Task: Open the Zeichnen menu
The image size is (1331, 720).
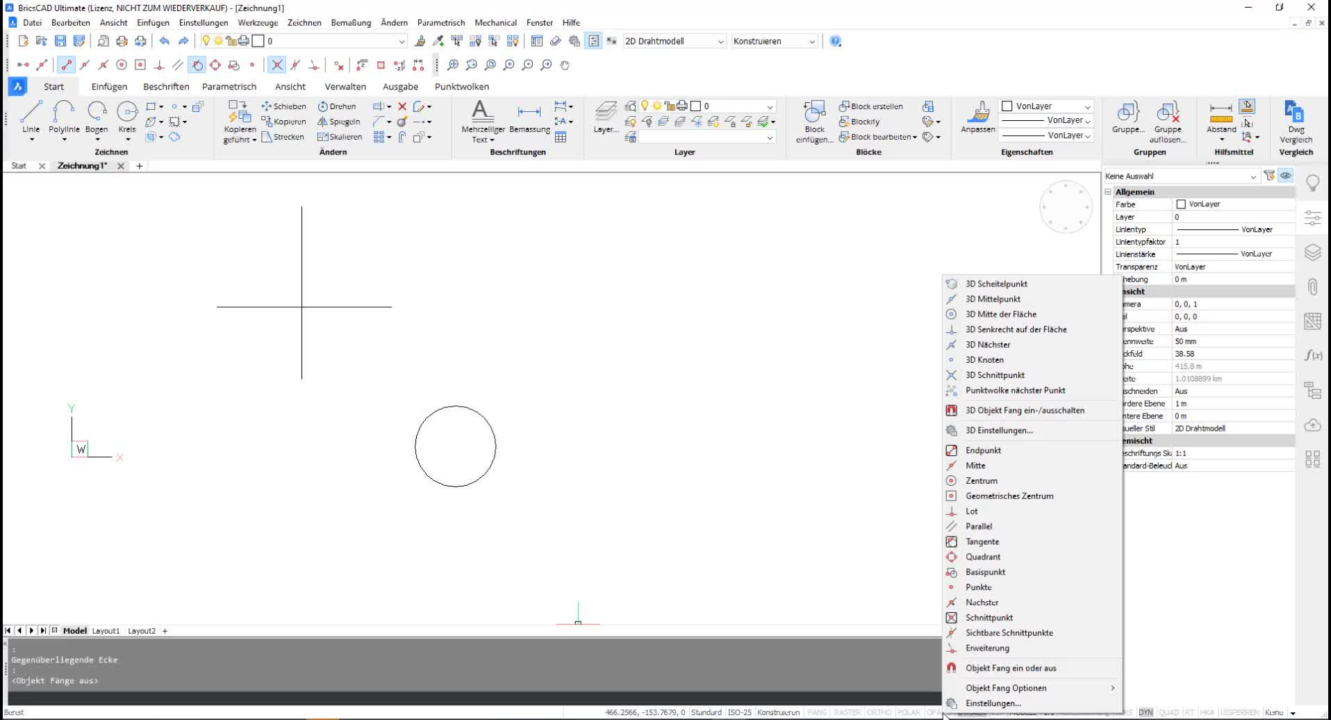Action: tap(304, 22)
